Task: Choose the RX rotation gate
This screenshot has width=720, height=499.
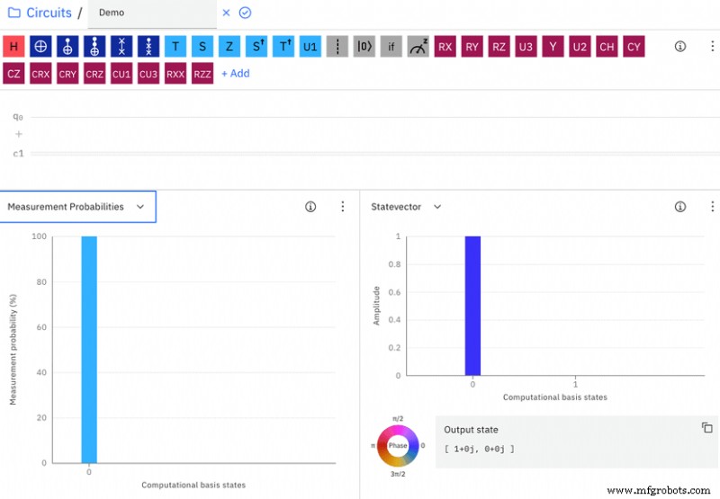Action: click(x=445, y=46)
